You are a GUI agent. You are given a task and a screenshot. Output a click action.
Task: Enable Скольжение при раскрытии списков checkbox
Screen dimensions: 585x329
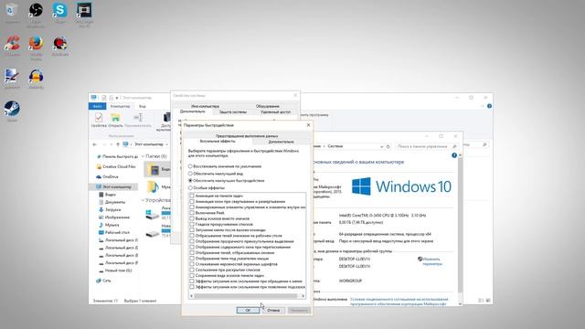tap(192, 270)
